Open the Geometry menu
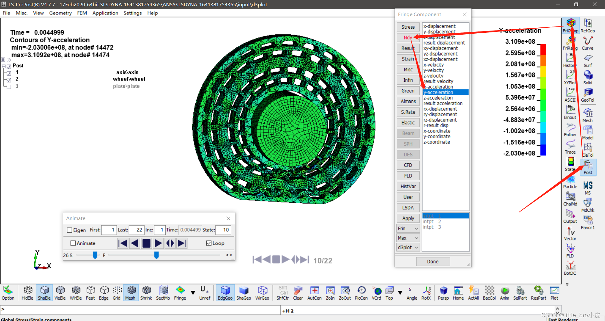Image resolution: width=605 pixels, height=321 pixels. coord(60,13)
